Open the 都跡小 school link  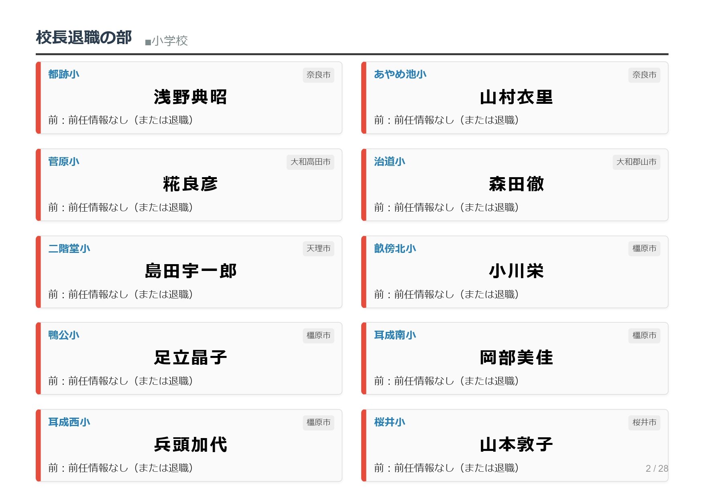[x=63, y=75]
